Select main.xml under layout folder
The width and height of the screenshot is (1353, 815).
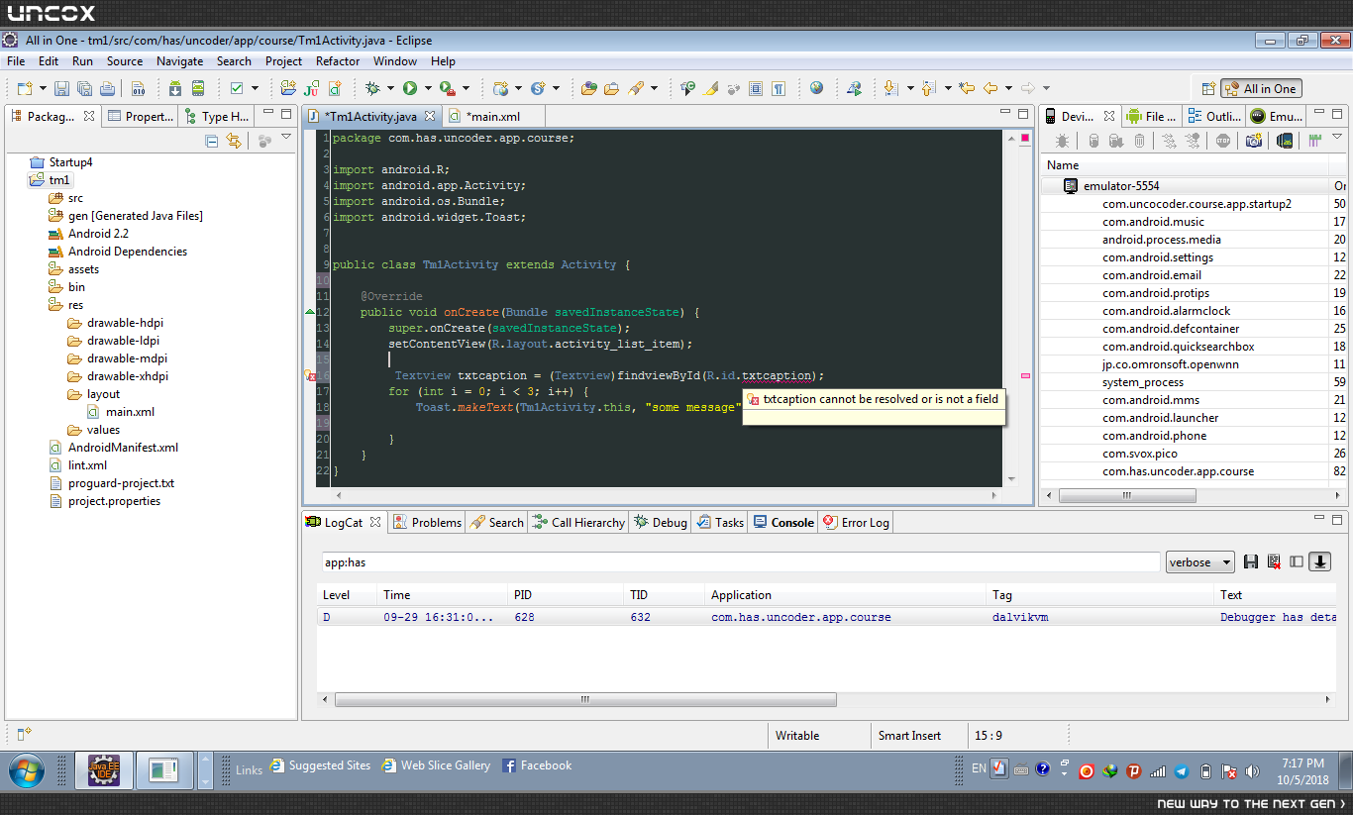pyautogui.click(x=121, y=412)
